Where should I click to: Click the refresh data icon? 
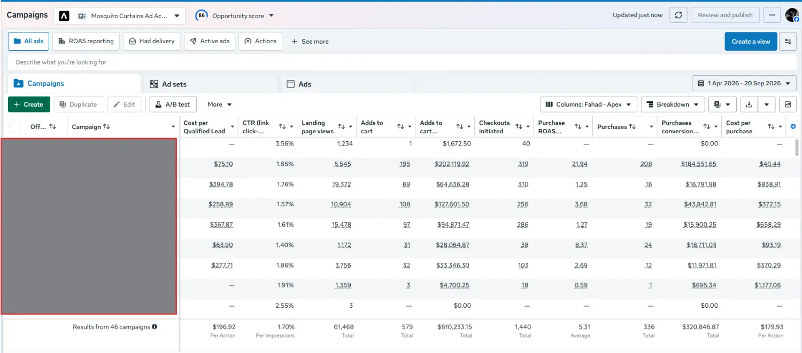(x=678, y=15)
